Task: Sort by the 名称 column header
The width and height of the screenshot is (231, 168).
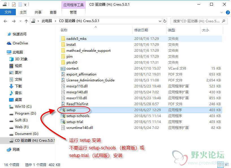Action: point(64,30)
